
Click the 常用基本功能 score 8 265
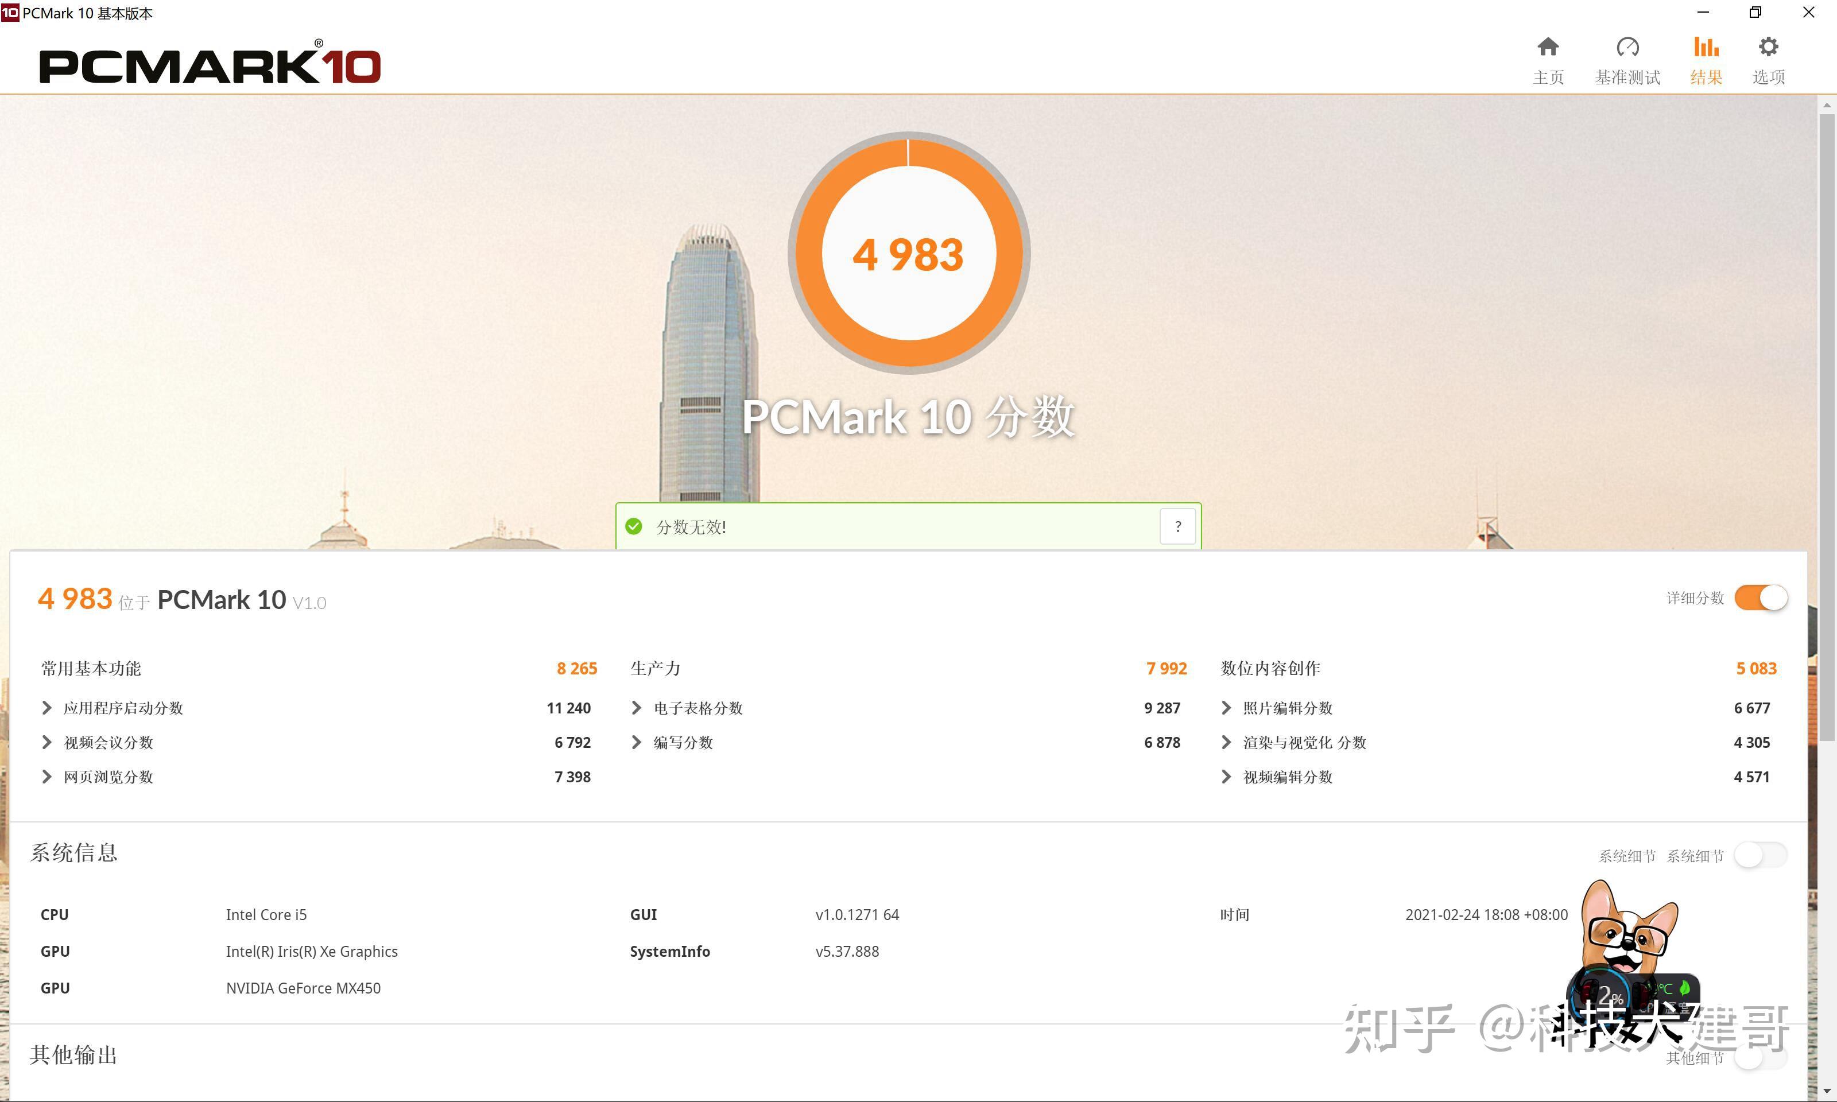tap(577, 668)
